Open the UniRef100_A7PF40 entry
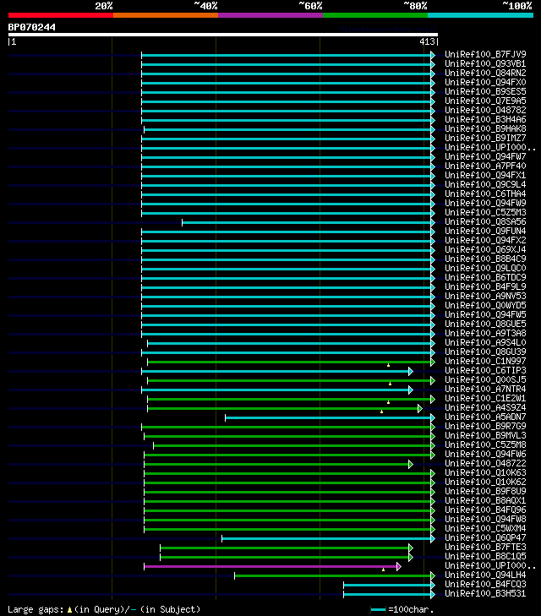Viewport: 541px width, 616px height. (485, 166)
